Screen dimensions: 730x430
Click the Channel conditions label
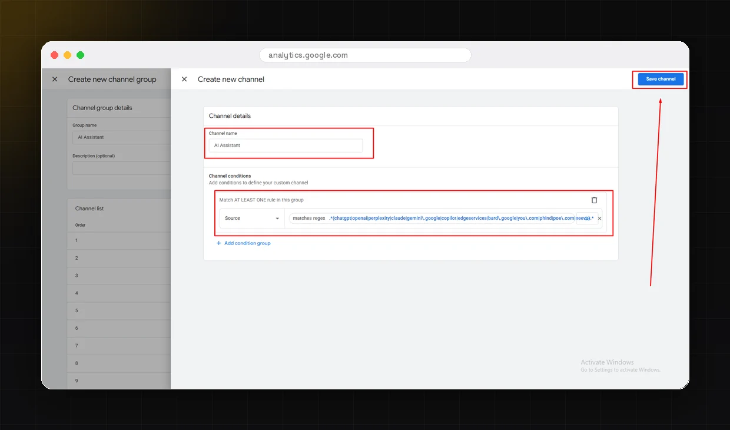[x=230, y=176]
